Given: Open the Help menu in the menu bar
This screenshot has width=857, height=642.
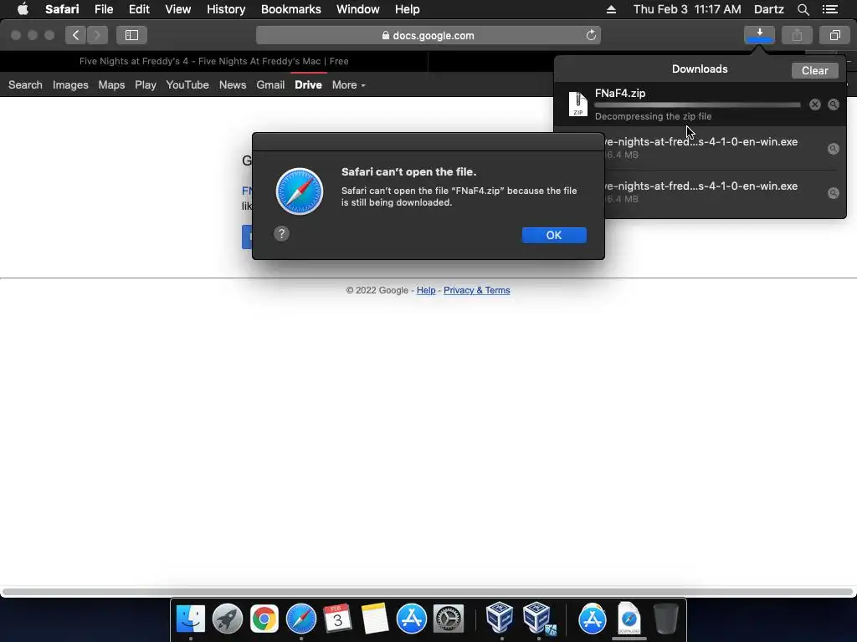Looking at the screenshot, I should [x=408, y=9].
